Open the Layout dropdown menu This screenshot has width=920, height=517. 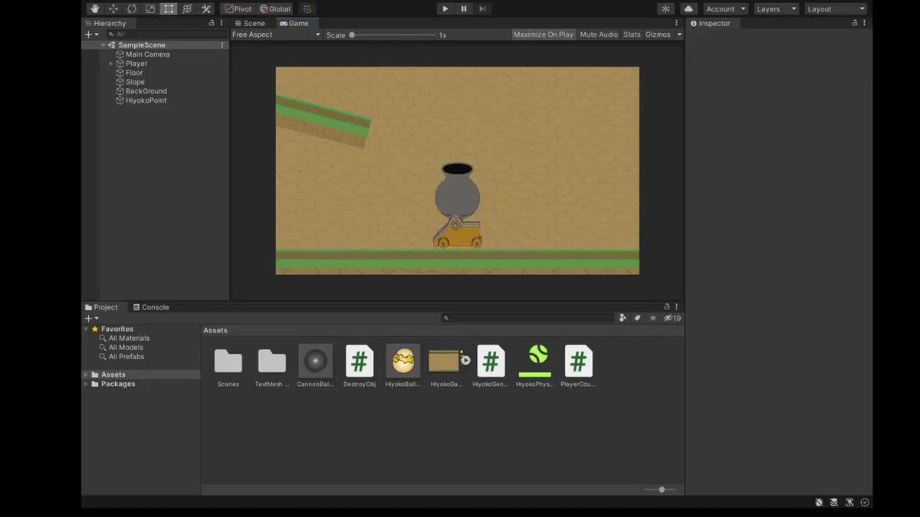pyautogui.click(x=835, y=8)
